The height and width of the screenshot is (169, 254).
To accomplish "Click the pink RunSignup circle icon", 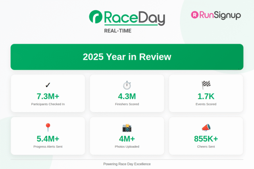I will 195,15.
